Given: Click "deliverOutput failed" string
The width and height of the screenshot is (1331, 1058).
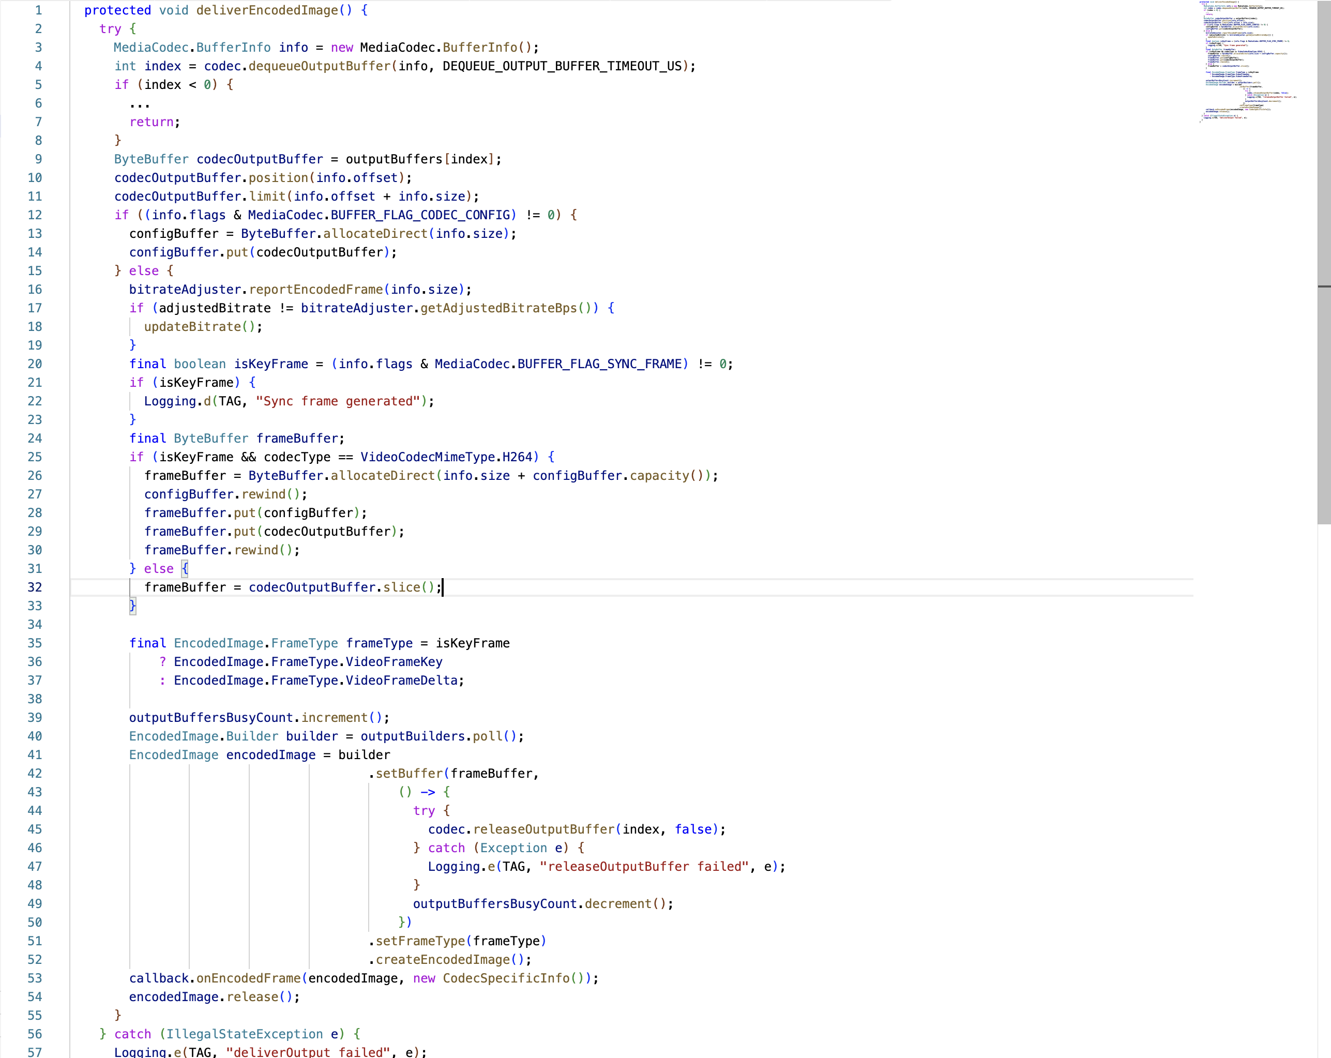Looking at the screenshot, I should tap(308, 1051).
